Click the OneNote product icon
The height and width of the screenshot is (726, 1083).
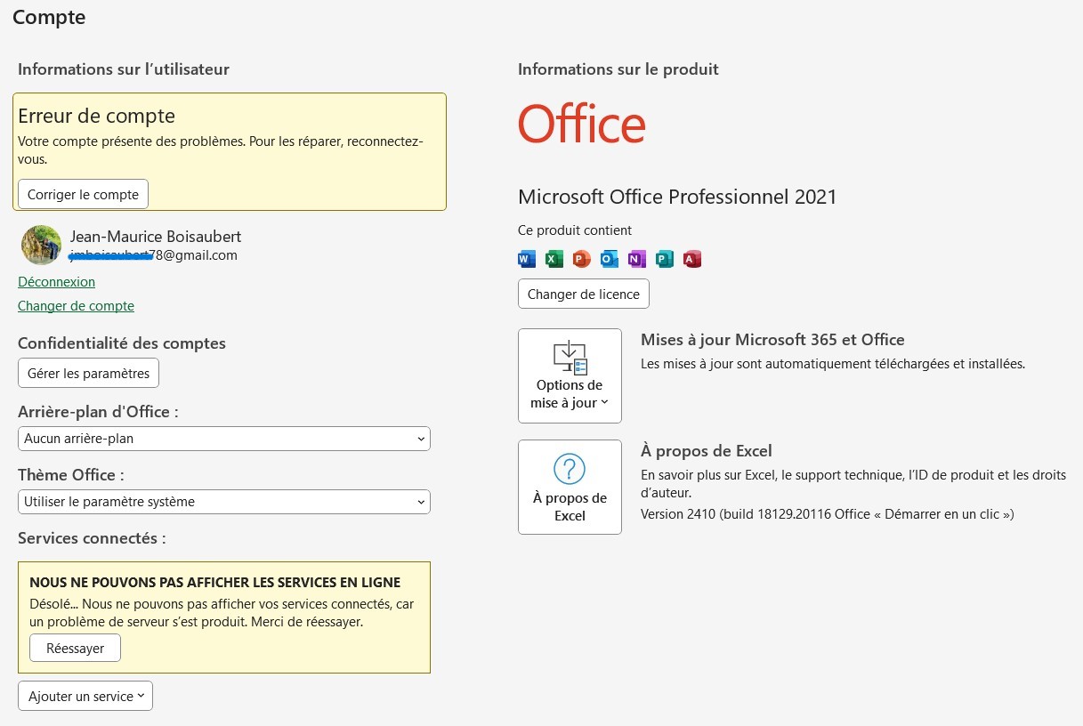(x=636, y=259)
